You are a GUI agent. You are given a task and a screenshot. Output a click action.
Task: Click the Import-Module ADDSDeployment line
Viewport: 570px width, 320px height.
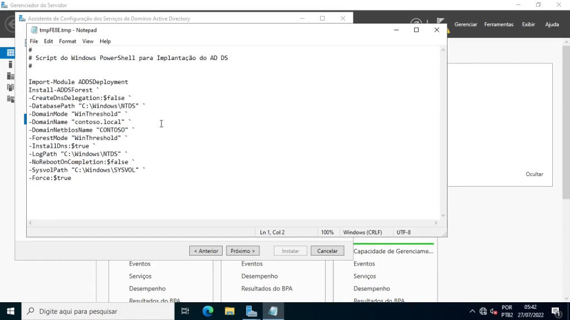point(78,82)
